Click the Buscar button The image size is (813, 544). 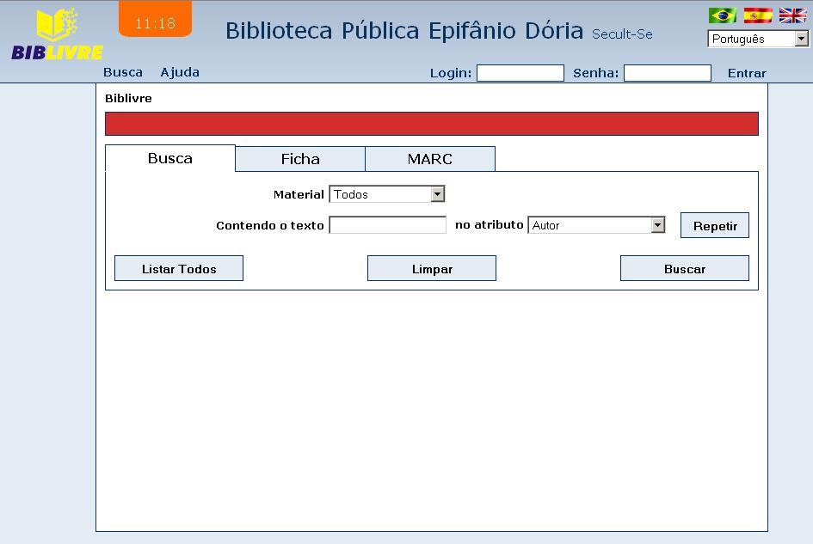pyautogui.click(x=685, y=268)
